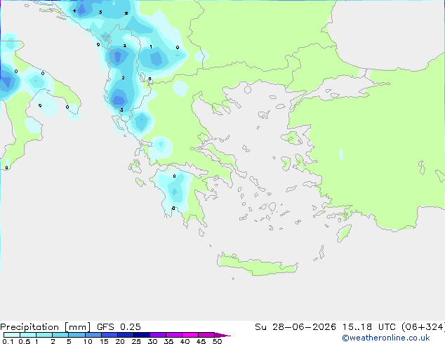Click the legend swatch between 5 and 10
Image resolution: width=445 pixels, height=344 pixels.
tap(77, 335)
